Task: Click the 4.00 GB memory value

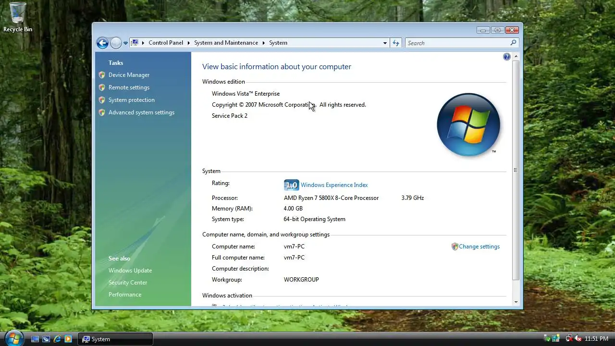Action: coord(293,209)
